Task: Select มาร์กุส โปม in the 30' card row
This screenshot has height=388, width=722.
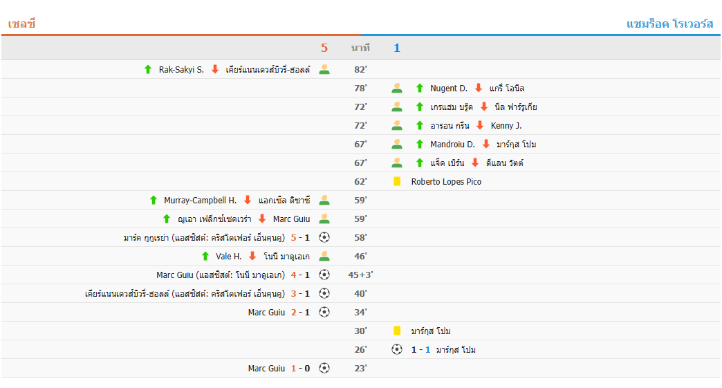Action: coord(431,331)
